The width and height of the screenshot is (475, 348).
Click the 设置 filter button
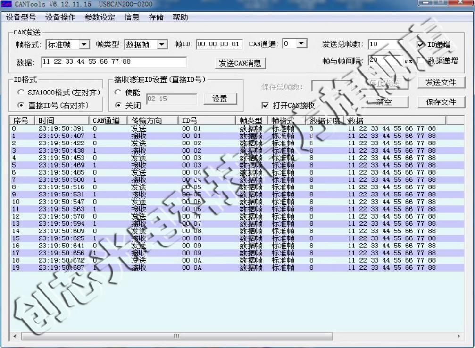pyautogui.click(x=220, y=99)
